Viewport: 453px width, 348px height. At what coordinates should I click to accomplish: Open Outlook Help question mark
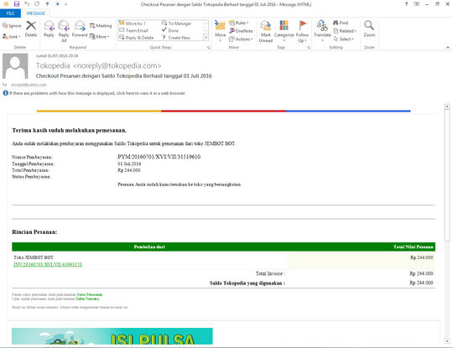(x=406, y=4)
